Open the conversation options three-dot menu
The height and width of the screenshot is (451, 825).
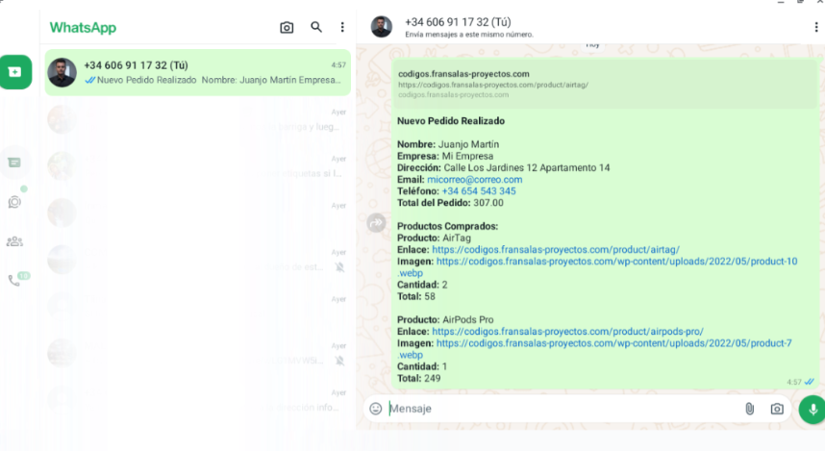point(816,27)
